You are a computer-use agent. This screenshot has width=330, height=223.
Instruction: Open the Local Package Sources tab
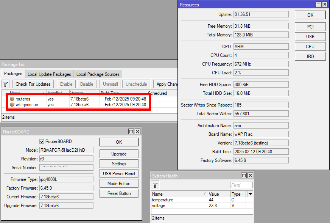click(98, 74)
